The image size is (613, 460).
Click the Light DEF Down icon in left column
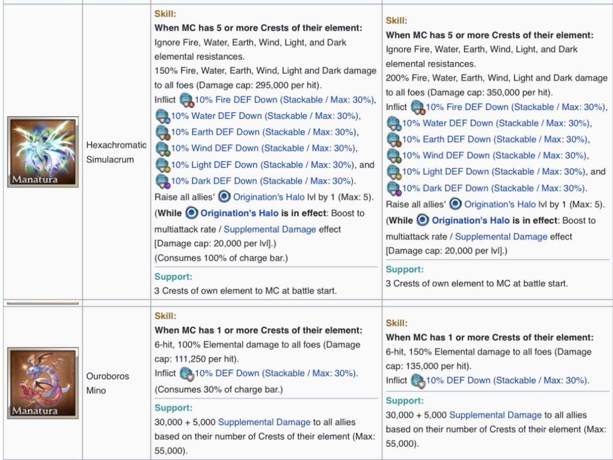tap(162, 165)
